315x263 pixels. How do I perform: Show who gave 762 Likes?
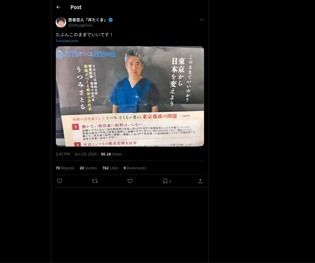[110, 168]
